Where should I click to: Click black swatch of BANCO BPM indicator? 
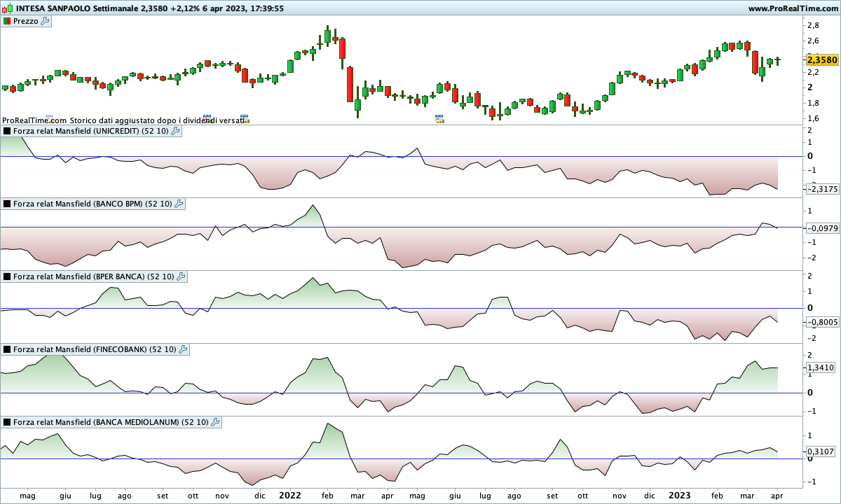[7, 204]
